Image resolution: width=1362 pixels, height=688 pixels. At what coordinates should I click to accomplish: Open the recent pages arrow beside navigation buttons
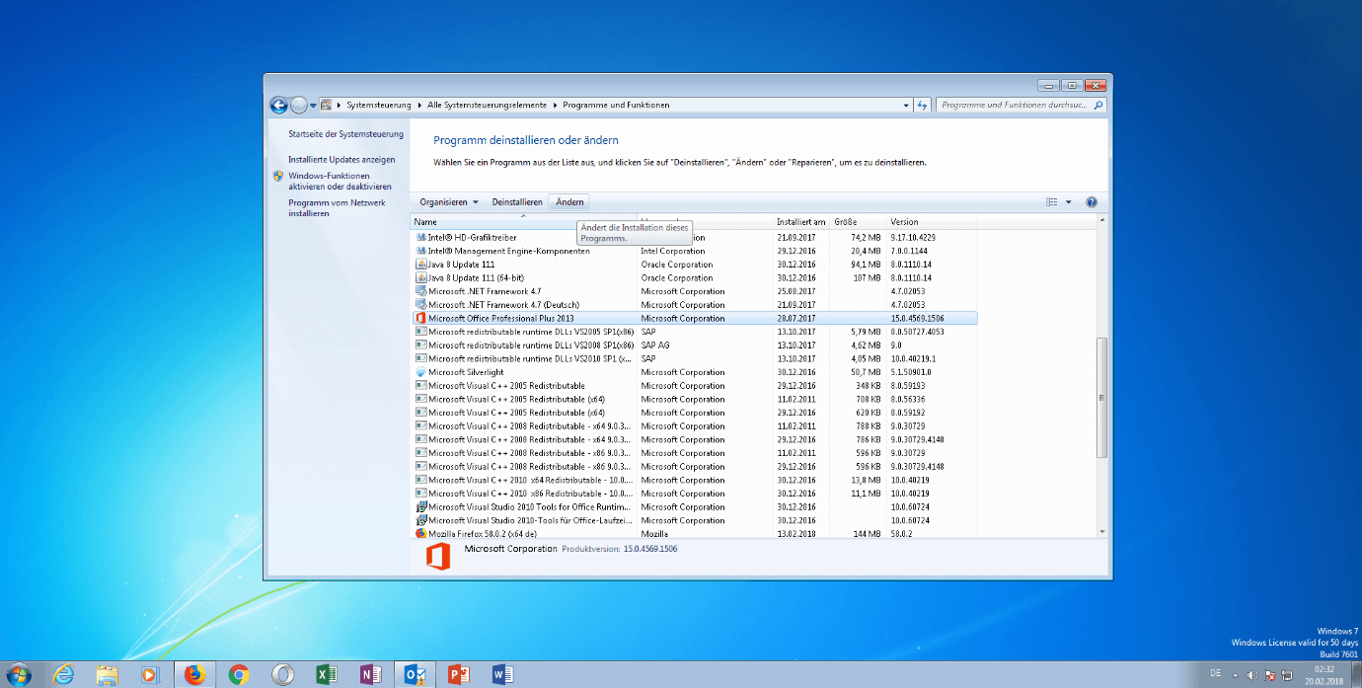313,105
